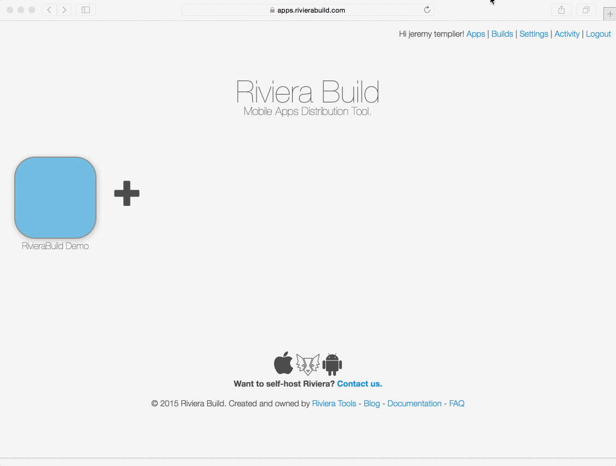Click the 'Hi jeremy templier!' greeting
The image size is (616, 466).
tap(431, 34)
